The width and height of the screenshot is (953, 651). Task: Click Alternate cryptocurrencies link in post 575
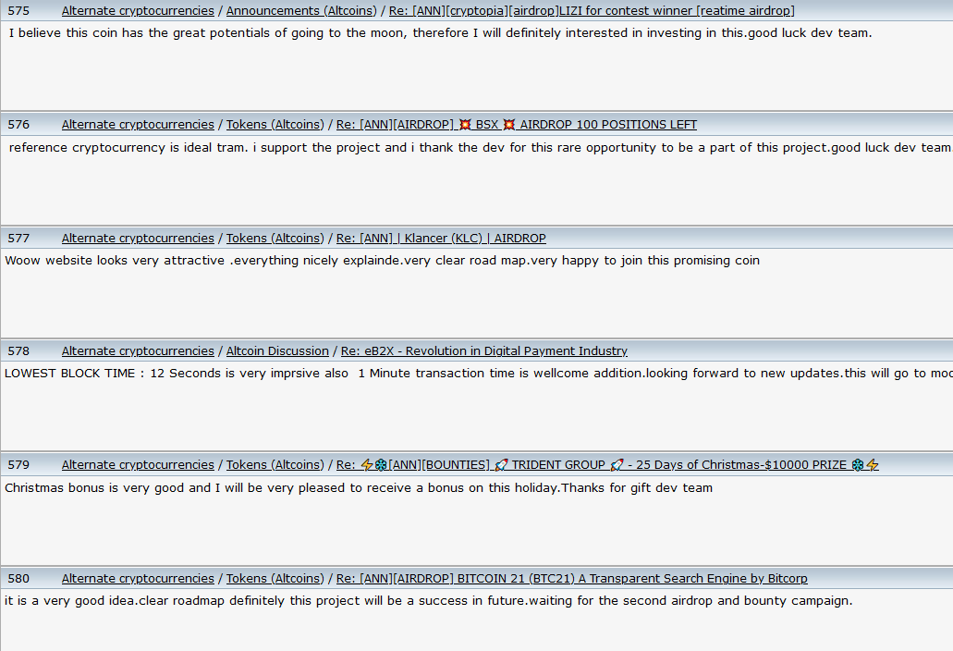click(138, 11)
